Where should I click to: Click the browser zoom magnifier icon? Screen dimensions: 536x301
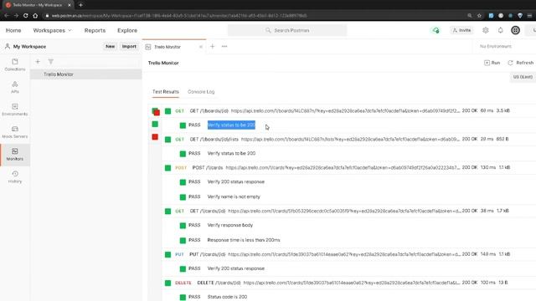[x=470, y=15]
